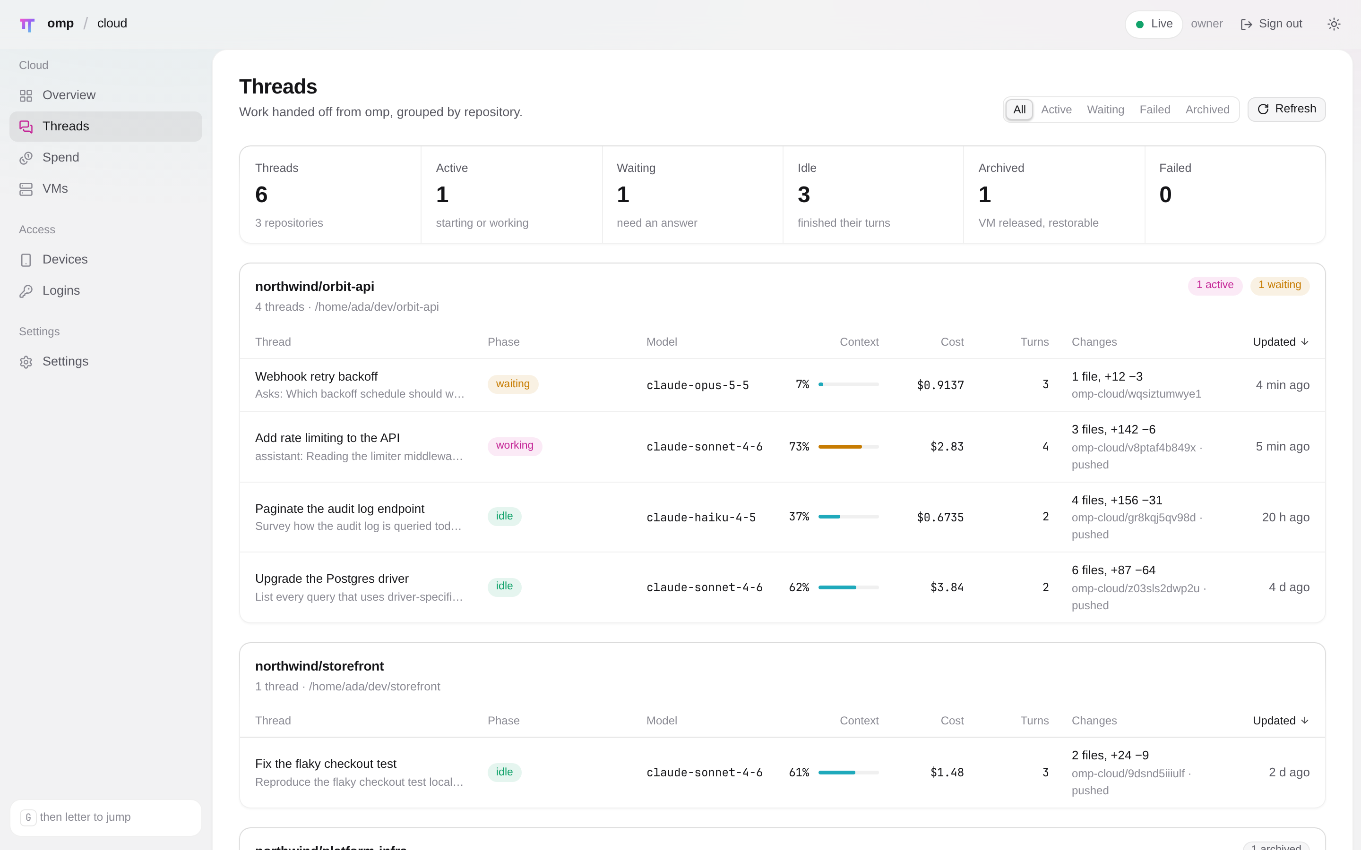1361x850 pixels.
Task: Click the Threads chat icon in sidebar
Action: point(26,127)
